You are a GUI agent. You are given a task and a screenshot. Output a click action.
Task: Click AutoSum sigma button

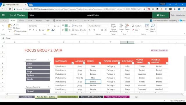click(x=137, y=26)
